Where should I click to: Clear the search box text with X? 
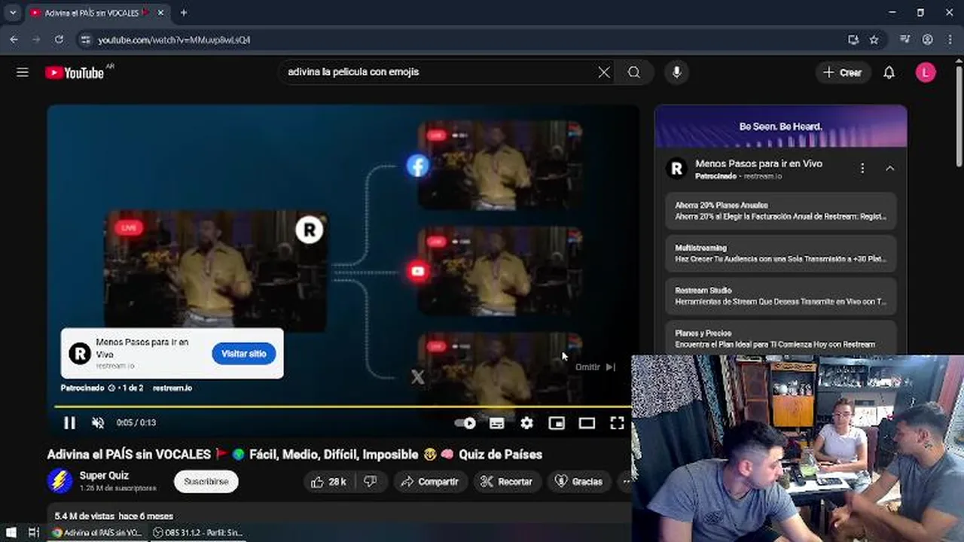(x=604, y=72)
